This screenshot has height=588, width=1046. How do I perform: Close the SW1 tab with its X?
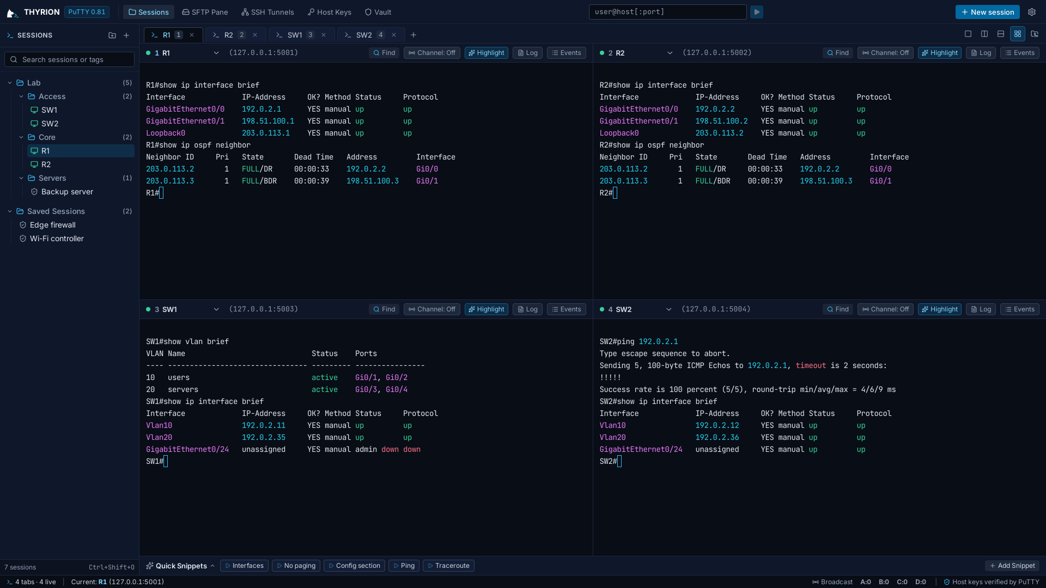324,35
